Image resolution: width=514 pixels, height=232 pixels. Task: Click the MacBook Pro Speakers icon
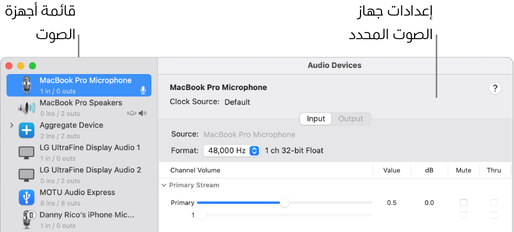(27, 108)
